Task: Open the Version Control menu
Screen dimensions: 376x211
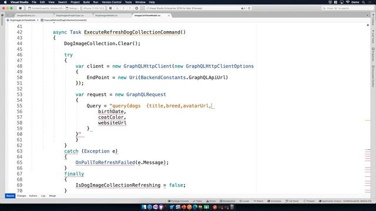Action: click(112, 2)
